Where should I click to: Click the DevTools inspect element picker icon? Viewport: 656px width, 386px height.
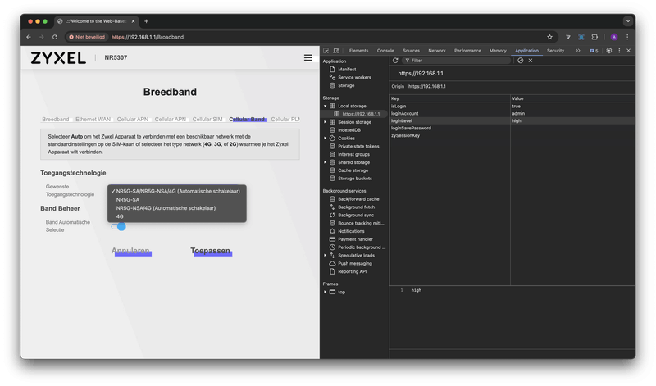coord(326,51)
